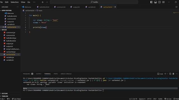Toggle the bottom panel layout icon
This screenshot has width=179, height=100.
156,2
